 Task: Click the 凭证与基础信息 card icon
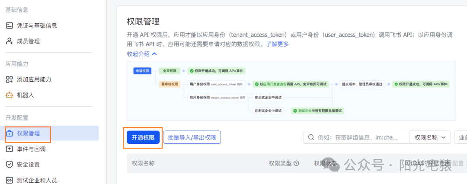pos(10,25)
